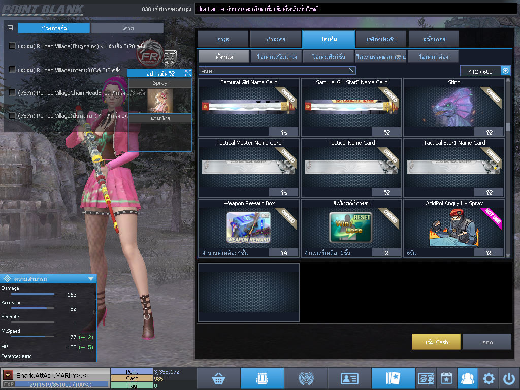
Task: Click the power exit icon
Action: point(509,378)
